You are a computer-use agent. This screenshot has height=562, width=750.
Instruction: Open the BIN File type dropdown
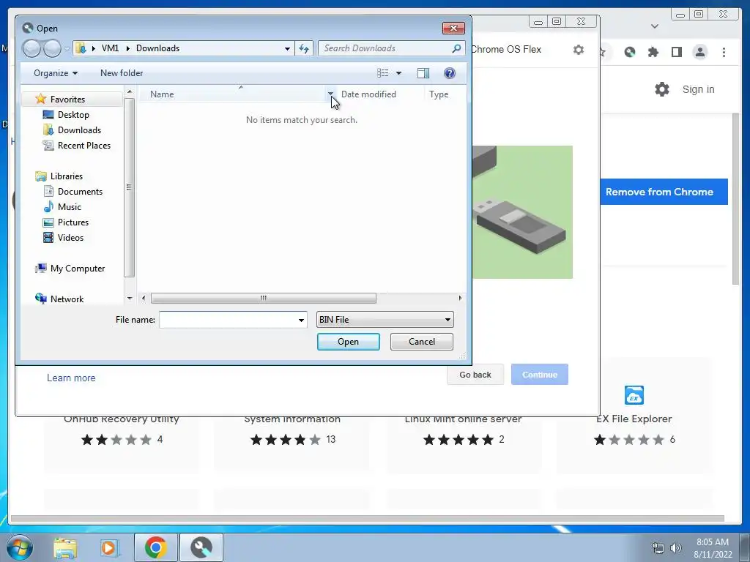[385, 320]
